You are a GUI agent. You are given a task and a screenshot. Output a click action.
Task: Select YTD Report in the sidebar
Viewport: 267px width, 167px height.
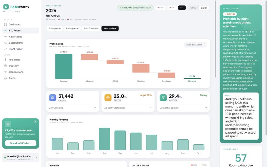coord(21,30)
